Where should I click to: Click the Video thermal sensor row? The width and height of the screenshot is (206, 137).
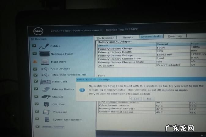tap(152, 105)
